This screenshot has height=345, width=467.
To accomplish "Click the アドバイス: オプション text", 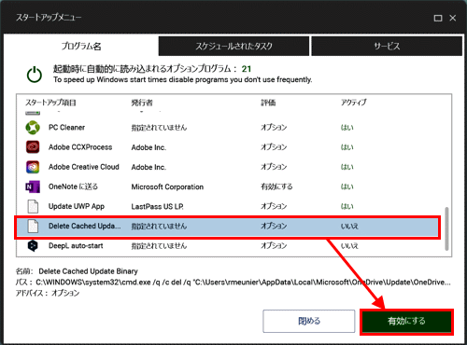I will [x=48, y=293].
